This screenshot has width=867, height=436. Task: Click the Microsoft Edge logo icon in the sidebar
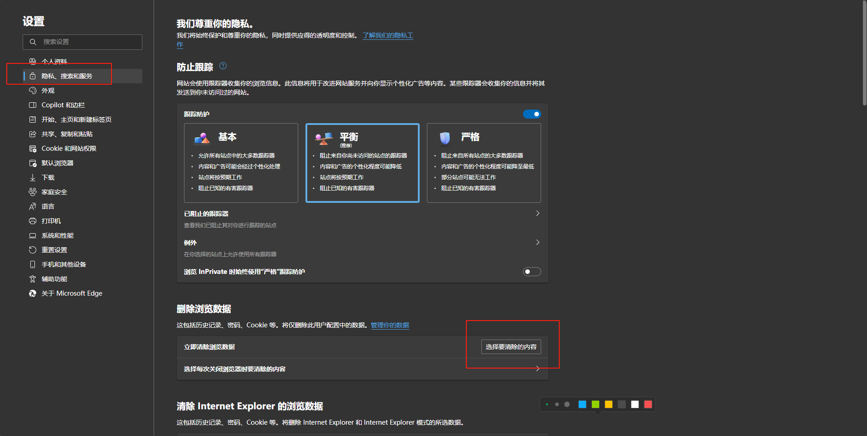(x=33, y=293)
